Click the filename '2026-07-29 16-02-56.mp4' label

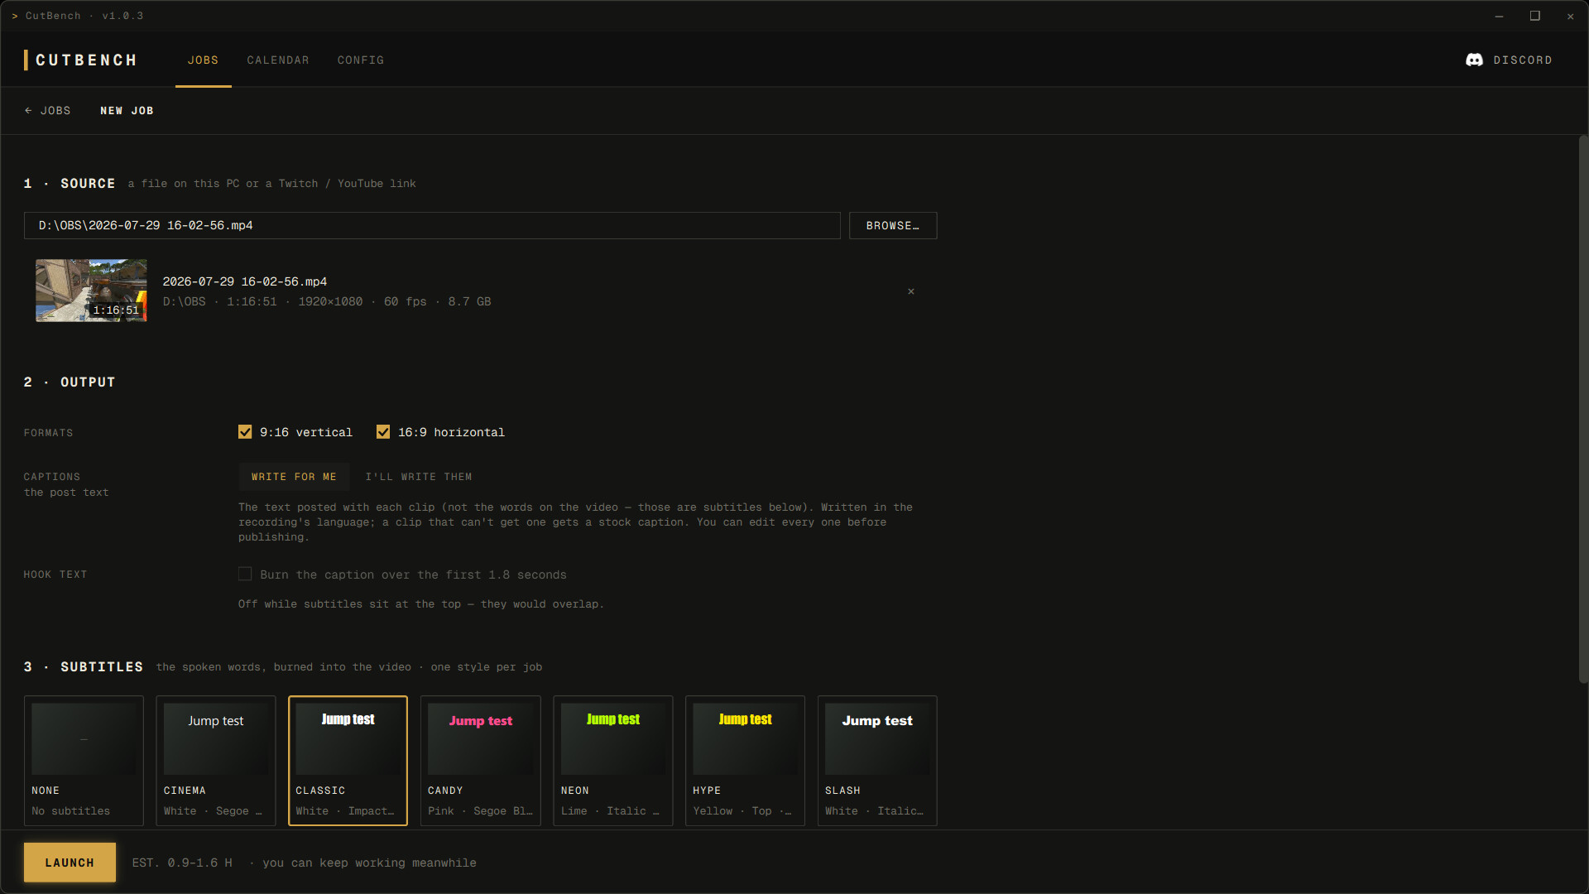click(x=244, y=281)
